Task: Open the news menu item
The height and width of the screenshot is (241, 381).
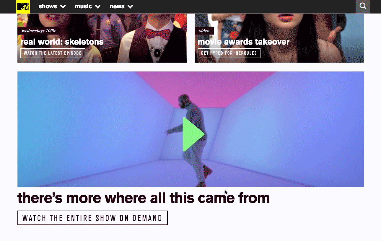Action: click(117, 6)
